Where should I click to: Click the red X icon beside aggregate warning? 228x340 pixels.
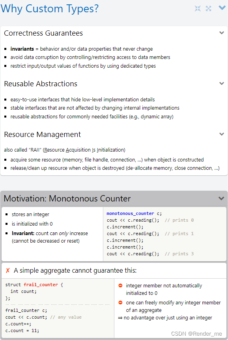pyautogui.click(x=8, y=270)
